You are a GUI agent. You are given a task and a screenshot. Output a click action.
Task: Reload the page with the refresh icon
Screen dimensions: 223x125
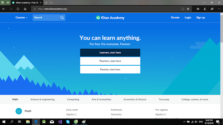tap(18, 9)
